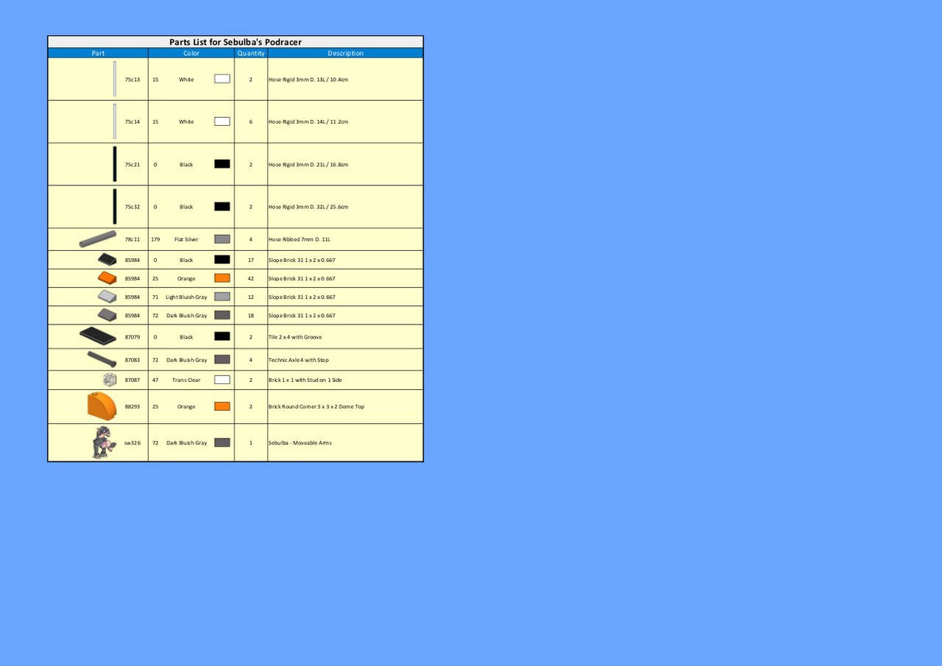The width and height of the screenshot is (942, 666).
Task: Click the orange swatch in the 85984 row
Action: pyautogui.click(x=222, y=278)
